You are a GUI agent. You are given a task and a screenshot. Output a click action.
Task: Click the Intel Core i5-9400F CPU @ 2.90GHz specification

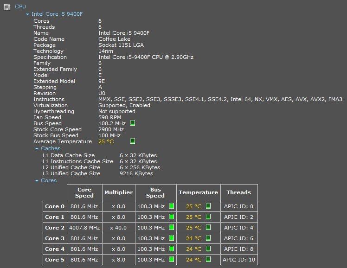tap(146, 57)
